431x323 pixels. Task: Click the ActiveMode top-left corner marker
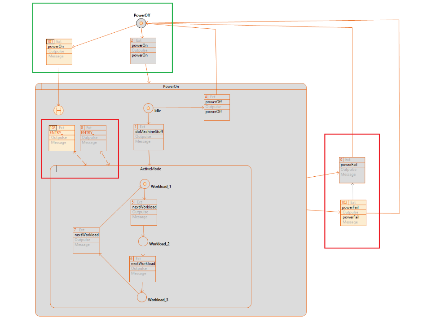[x=53, y=169]
